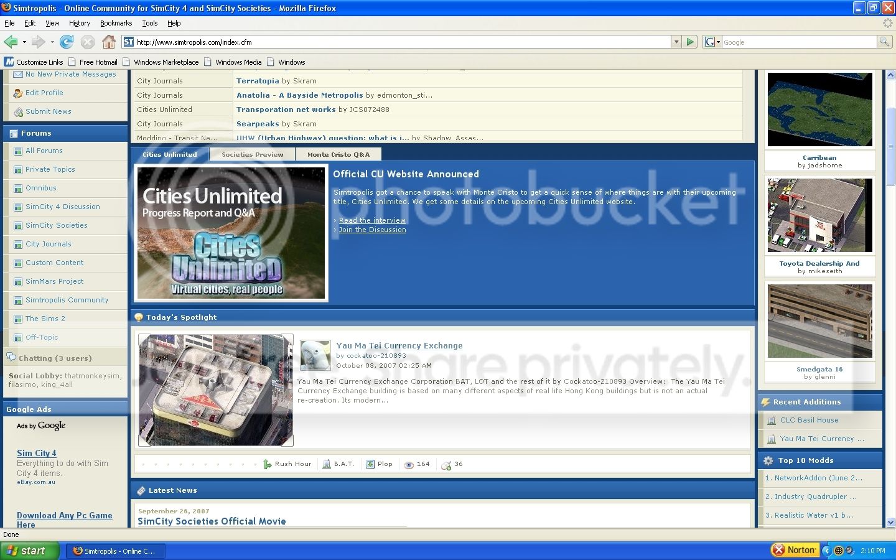
Task: Open the SimCity 4 Discussion forum link
Action: pos(62,207)
